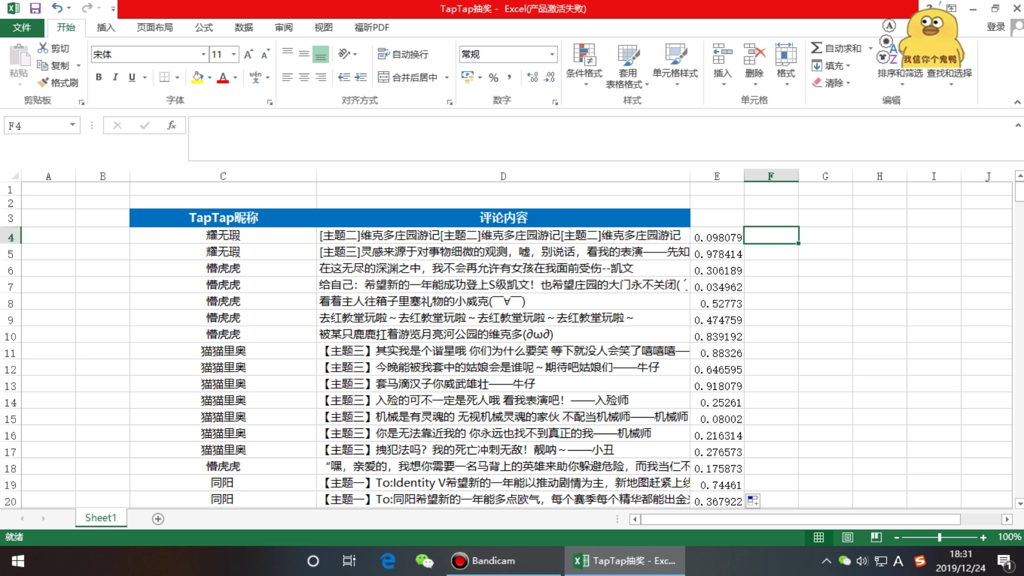Open Microsoft Edge from taskbar
Viewport: 1024px width, 576px height.
pyautogui.click(x=388, y=561)
